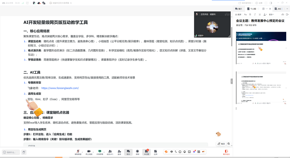This screenshot has width=290, height=158.
Task: Select the personal notes tab
Action: tap(251, 9)
